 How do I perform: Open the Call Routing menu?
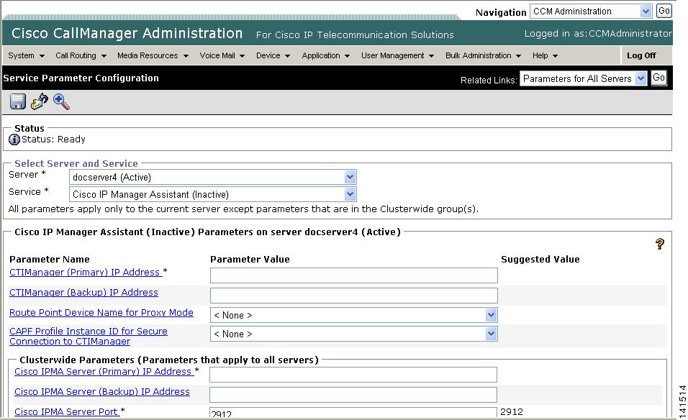pyautogui.click(x=81, y=55)
